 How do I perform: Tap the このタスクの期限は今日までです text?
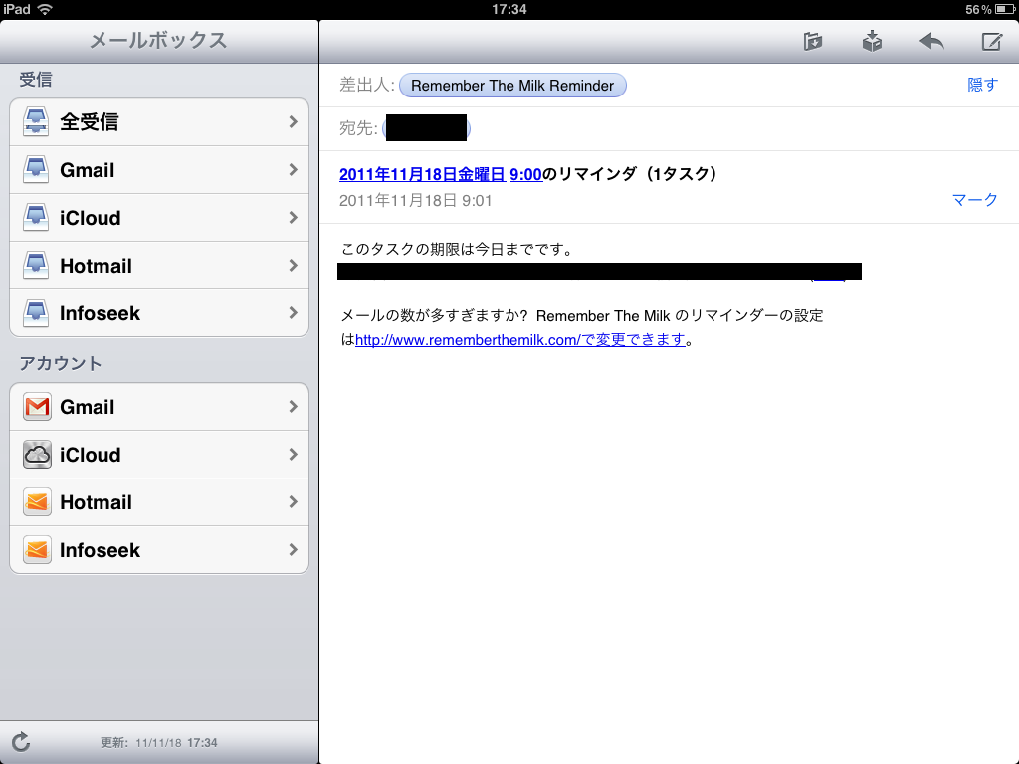456,249
